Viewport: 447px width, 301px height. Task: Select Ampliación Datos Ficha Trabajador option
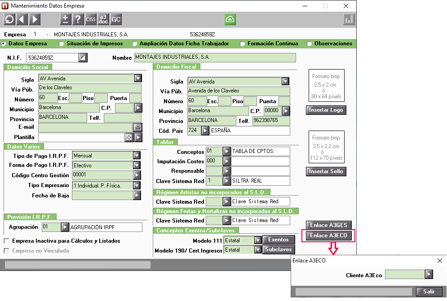135,44
